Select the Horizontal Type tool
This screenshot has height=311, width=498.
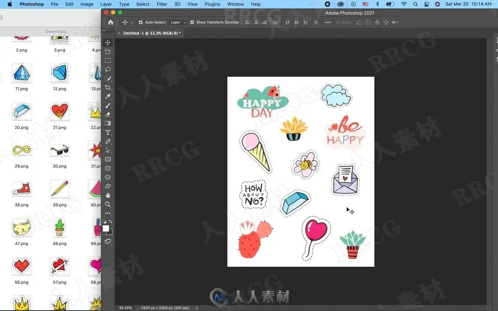click(x=108, y=132)
